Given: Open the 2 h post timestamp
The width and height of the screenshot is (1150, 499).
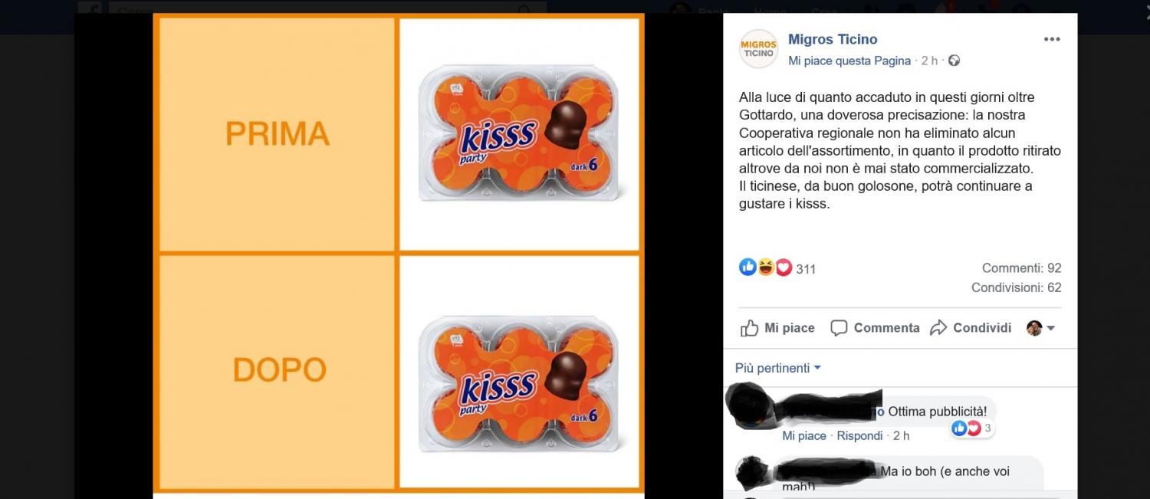Looking at the screenshot, I should (929, 61).
